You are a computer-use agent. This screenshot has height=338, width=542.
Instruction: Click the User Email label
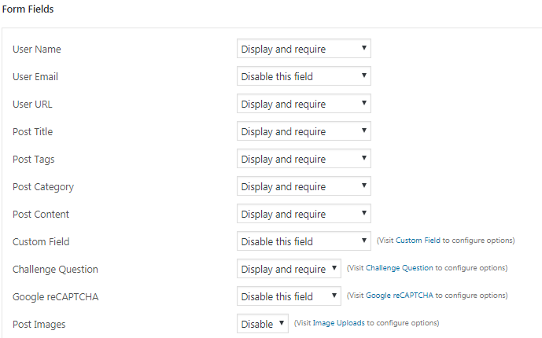tap(35, 77)
